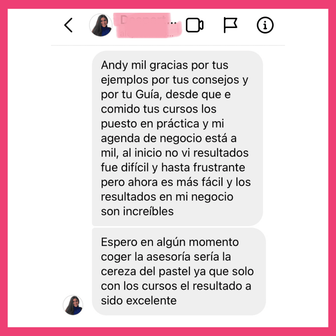
Task: Tap the line 'cereza del pastel ya que solo'
Action: tap(177, 271)
